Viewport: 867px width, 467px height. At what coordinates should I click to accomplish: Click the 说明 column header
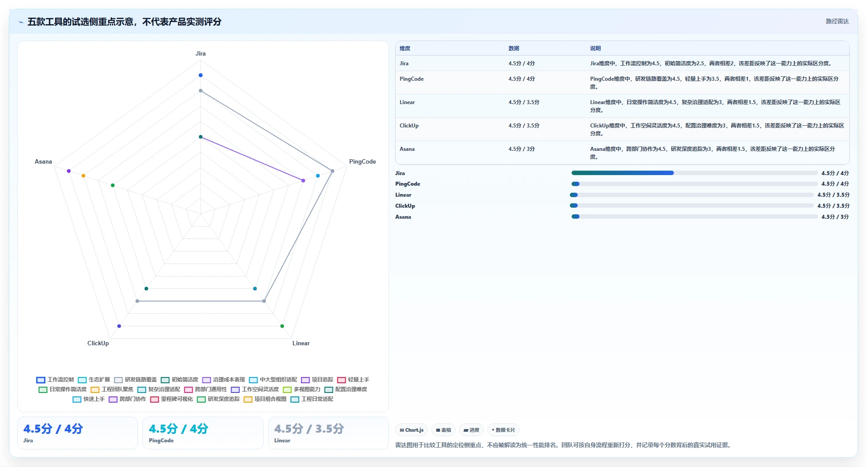595,49
